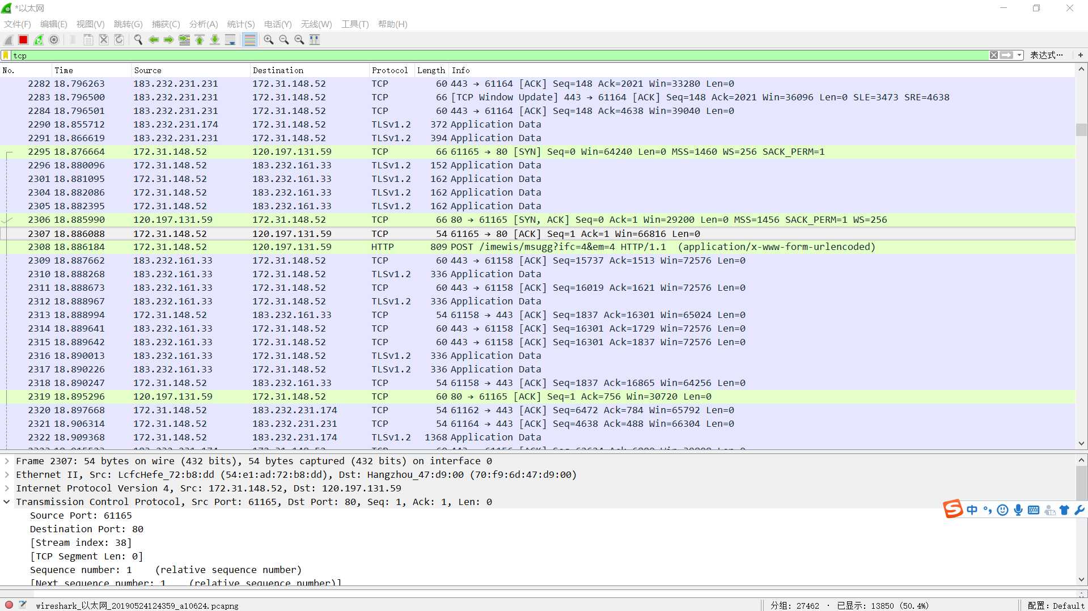Open the 分析(A) menu
Screen dimensions: 1088x611
click(204, 24)
